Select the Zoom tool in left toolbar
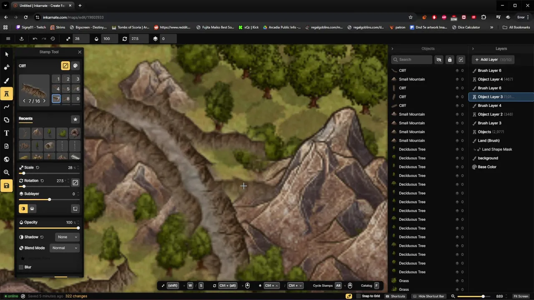This screenshot has width=534, height=300. [x=6, y=172]
